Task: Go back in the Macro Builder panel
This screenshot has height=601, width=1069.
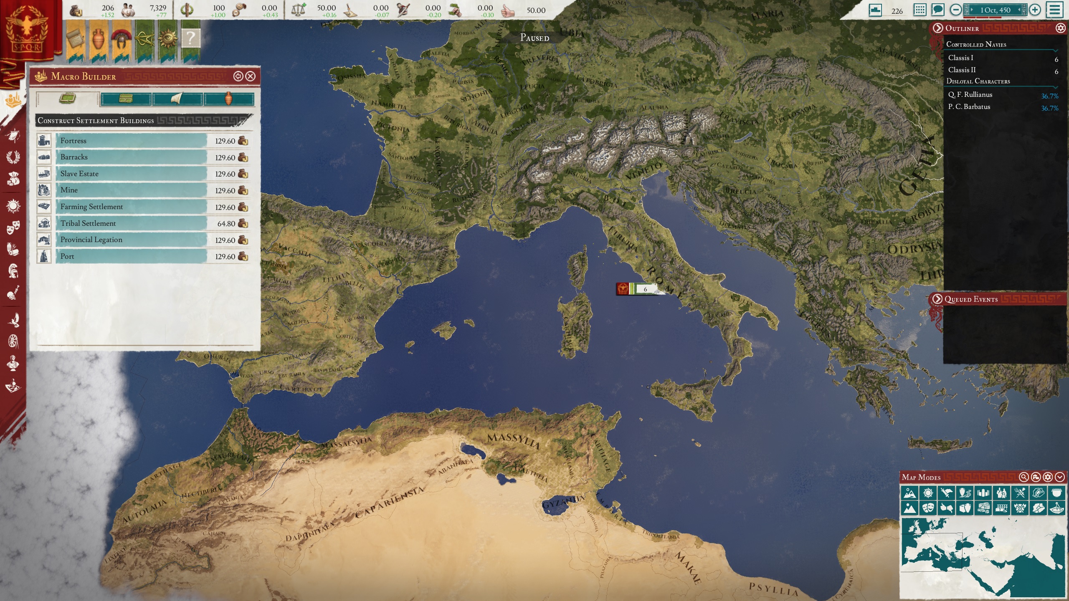Action: 238,76
